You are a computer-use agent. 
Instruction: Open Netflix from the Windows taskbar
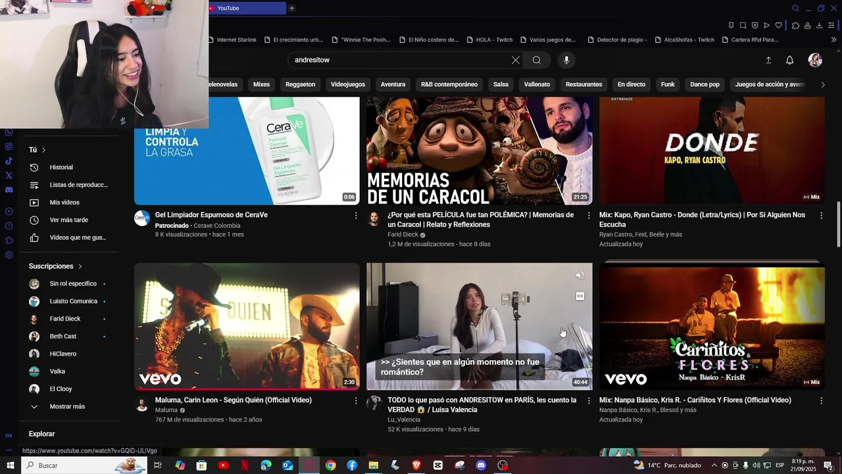pos(245,465)
